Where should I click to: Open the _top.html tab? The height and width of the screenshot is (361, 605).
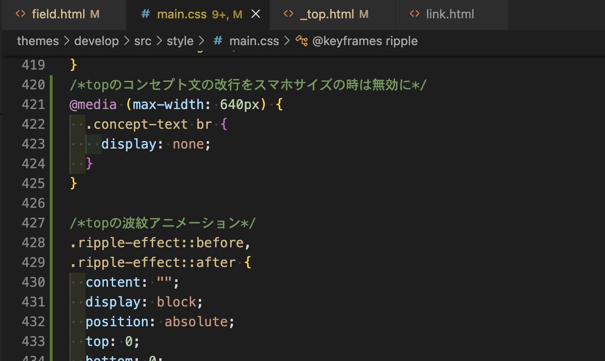point(332,15)
